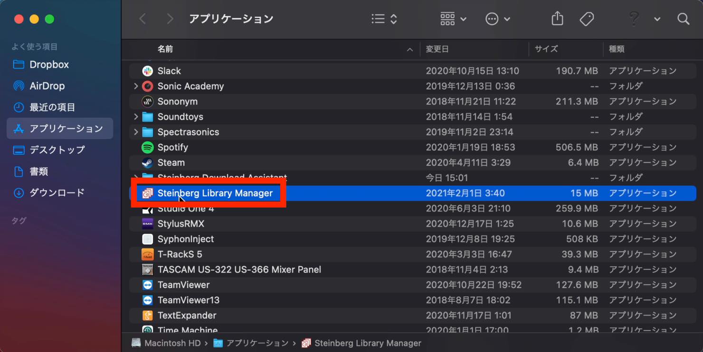
Task: Click アプリケーション in the path bar
Action: [251, 343]
